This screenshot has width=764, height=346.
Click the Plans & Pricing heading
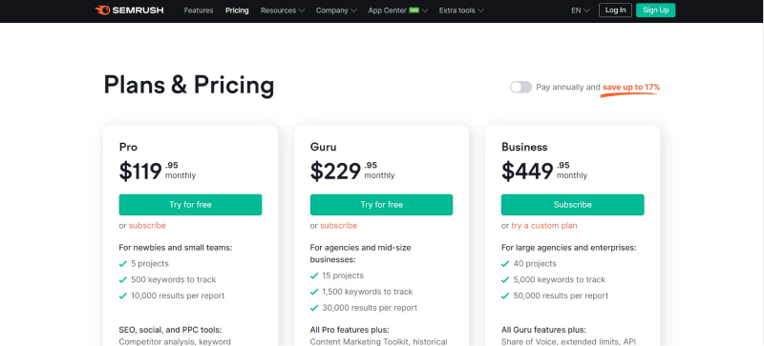coord(189,85)
